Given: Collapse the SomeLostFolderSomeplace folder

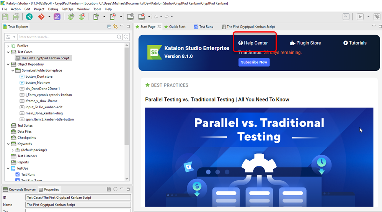Looking at the screenshot, I should [13, 70].
